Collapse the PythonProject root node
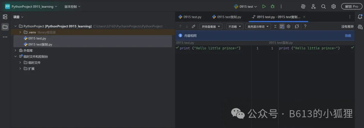Viewport: 364px width, 128px height. click(x=15, y=26)
